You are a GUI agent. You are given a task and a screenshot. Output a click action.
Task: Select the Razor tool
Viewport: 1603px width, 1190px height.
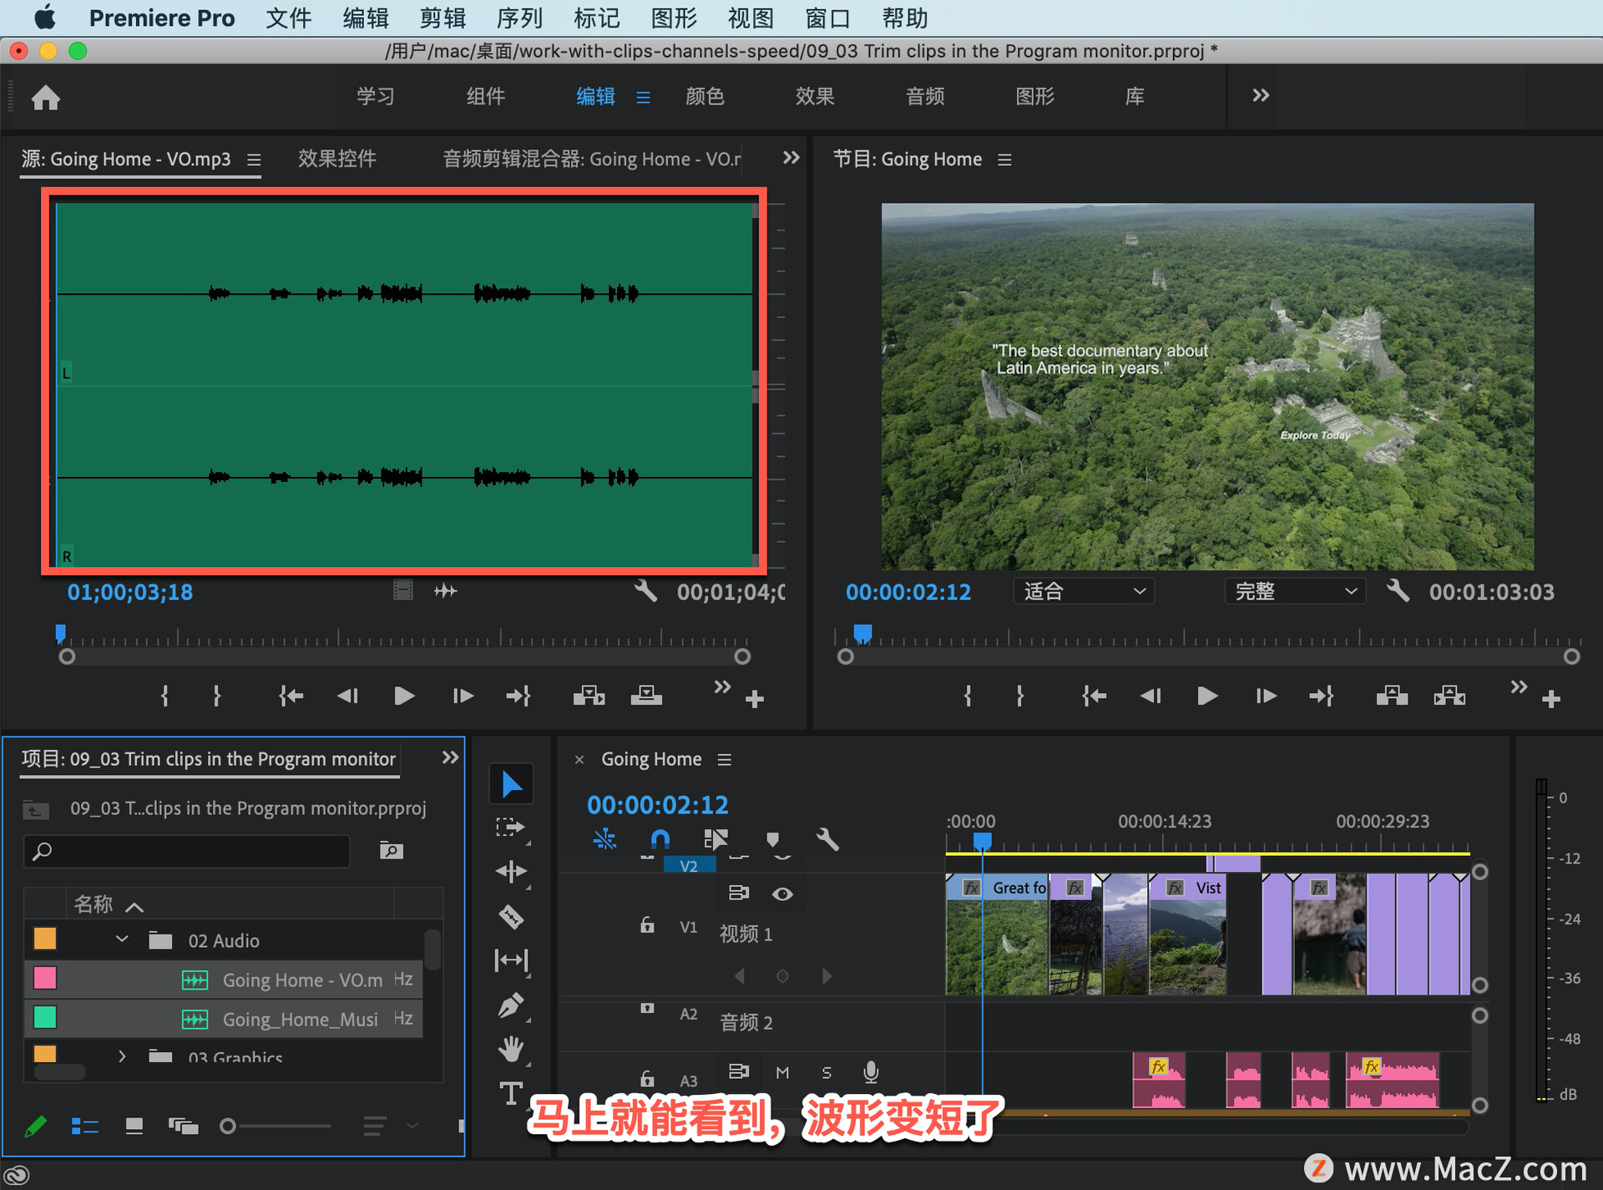tap(511, 917)
